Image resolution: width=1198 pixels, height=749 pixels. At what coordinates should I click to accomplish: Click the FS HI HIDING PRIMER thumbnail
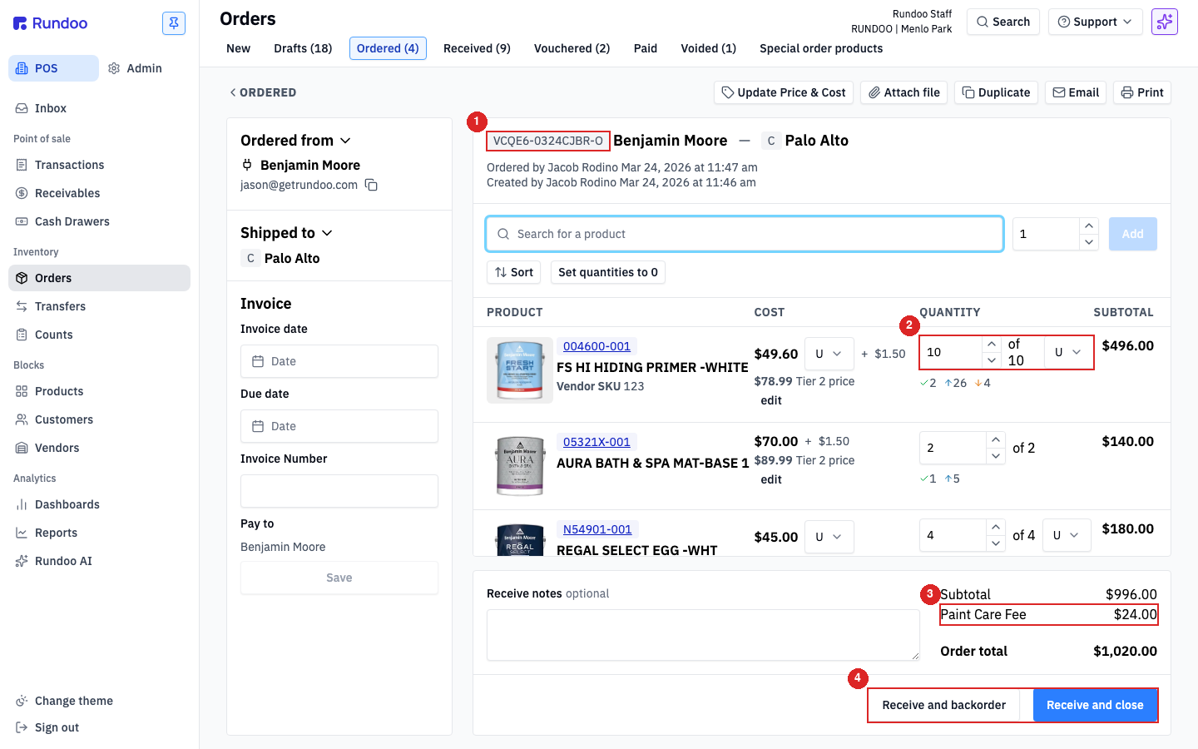[x=520, y=370]
